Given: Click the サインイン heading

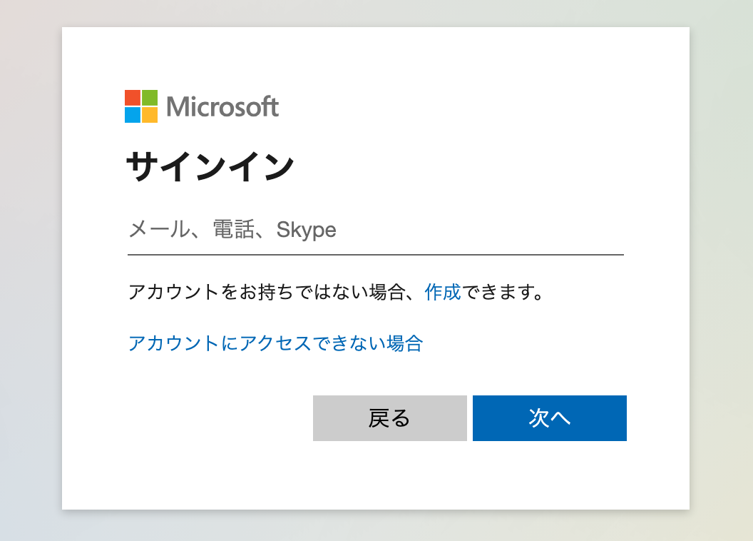Looking at the screenshot, I should coord(210,166).
